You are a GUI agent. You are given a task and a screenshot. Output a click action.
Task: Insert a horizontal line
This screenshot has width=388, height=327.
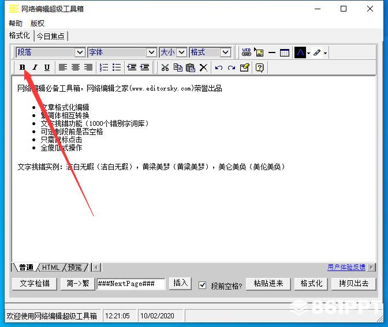click(x=272, y=52)
